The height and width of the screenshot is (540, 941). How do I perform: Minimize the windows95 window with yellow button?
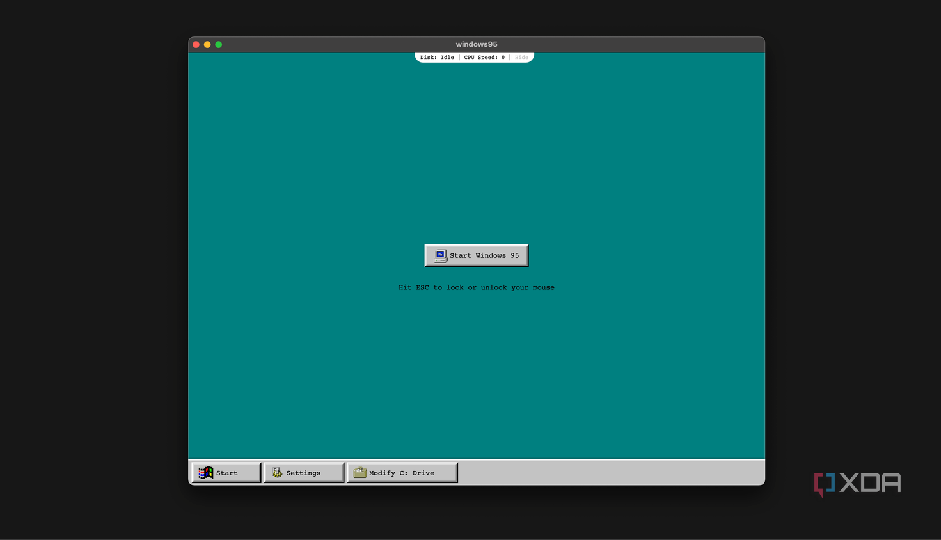point(207,44)
